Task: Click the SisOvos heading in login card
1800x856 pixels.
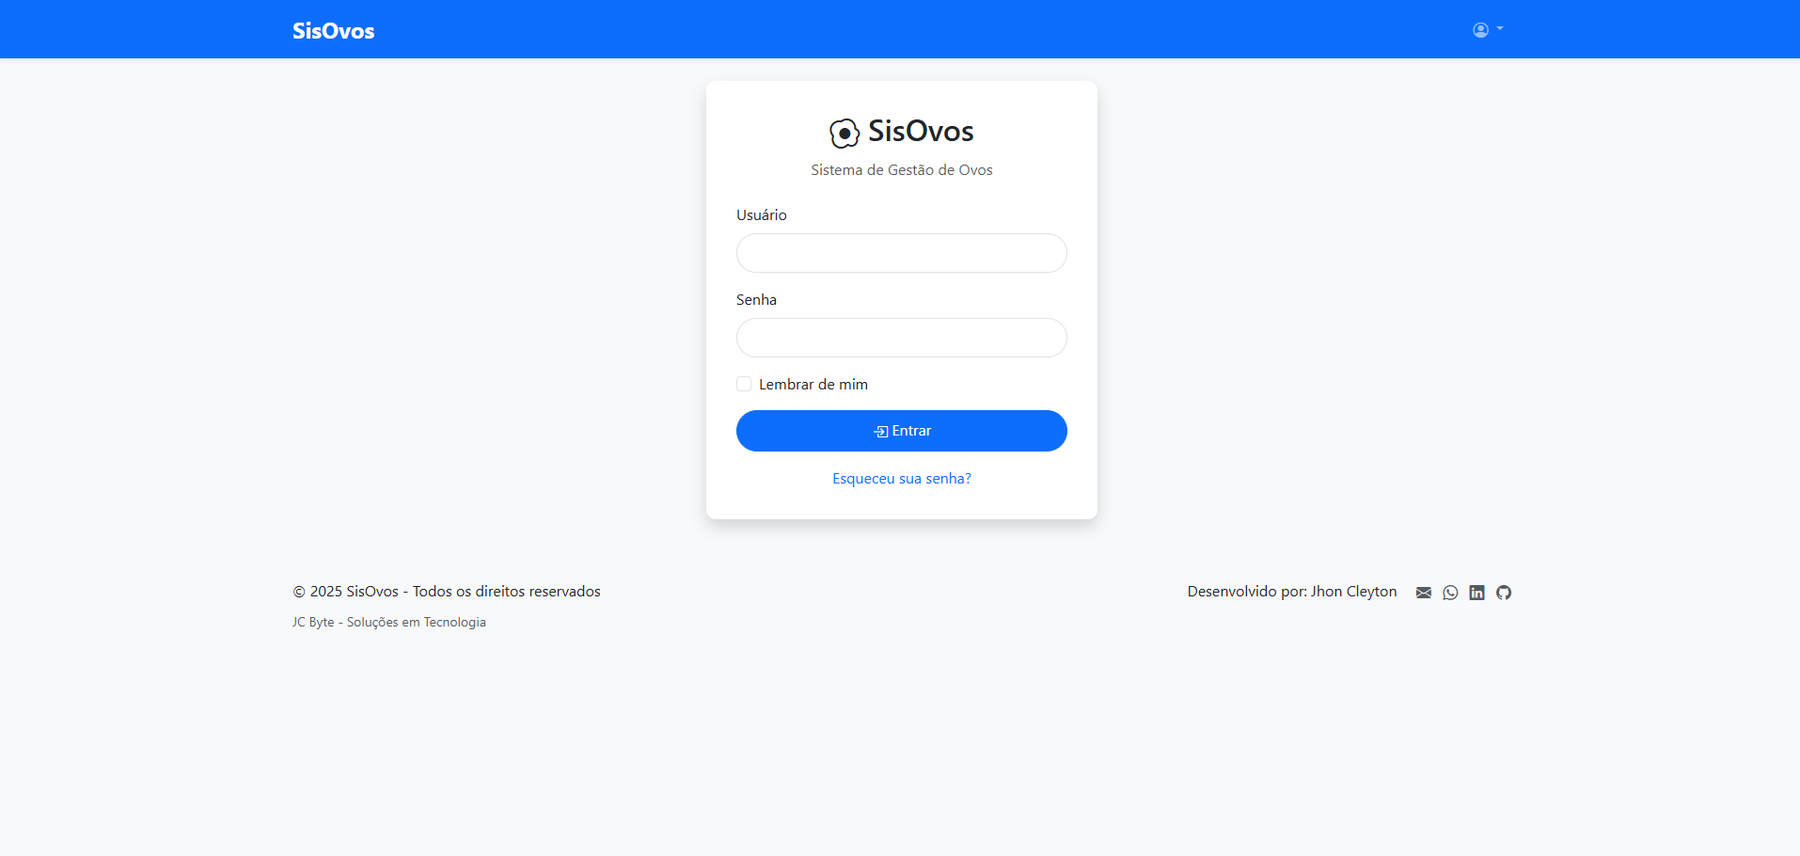Action: [921, 132]
